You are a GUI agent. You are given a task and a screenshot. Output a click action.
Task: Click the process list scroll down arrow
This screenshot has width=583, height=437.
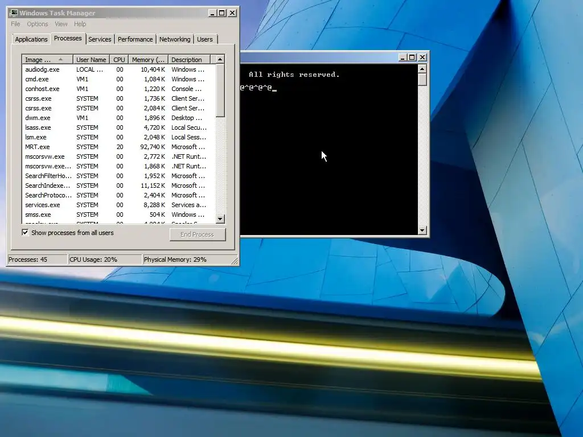220,219
